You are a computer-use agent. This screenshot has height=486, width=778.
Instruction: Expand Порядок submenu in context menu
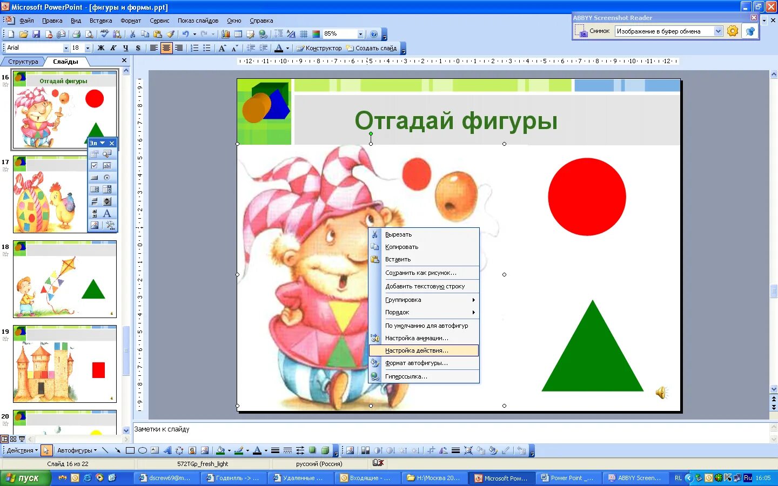[424, 312]
